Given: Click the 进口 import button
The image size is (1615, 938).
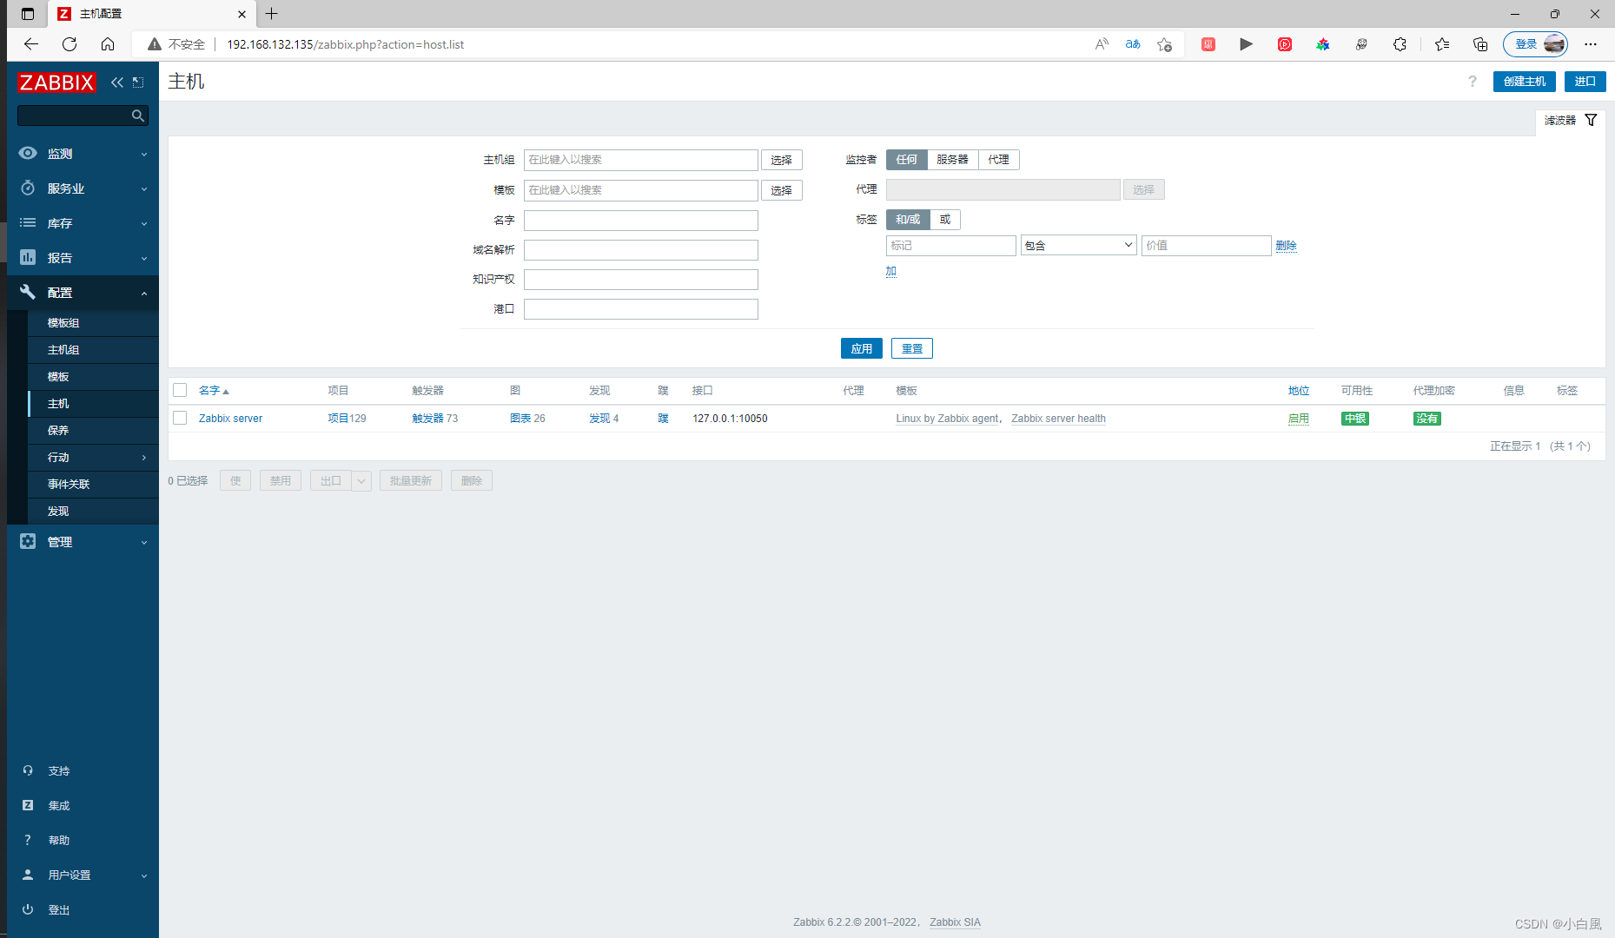Looking at the screenshot, I should (1585, 82).
